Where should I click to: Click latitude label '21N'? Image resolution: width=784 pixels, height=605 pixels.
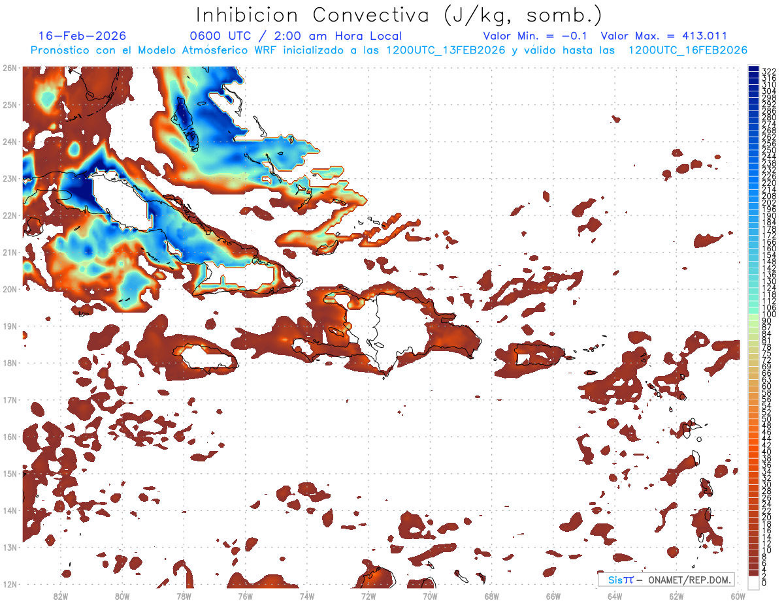10,252
